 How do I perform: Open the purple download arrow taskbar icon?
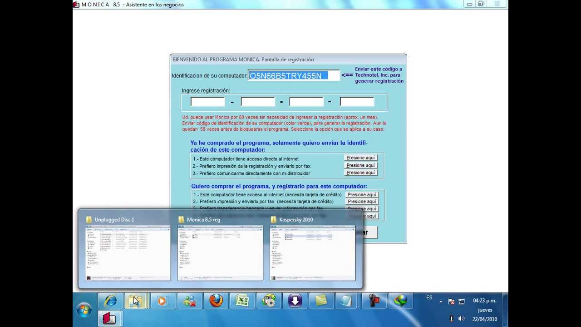click(x=295, y=301)
